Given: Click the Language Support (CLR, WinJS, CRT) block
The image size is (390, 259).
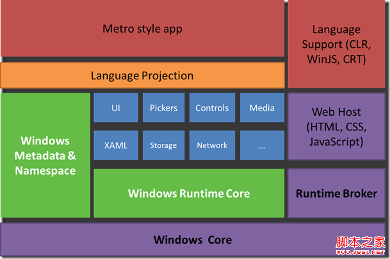Looking at the screenshot, I should pos(336,44).
